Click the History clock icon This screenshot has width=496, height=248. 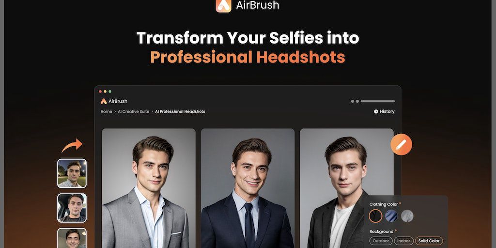pyautogui.click(x=376, y=111)
